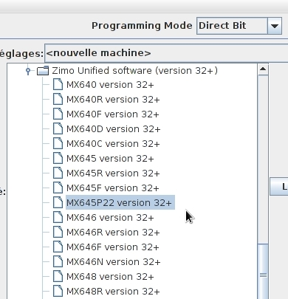The image size is (288, 299).
Task: Select the nouvelle machine field
Action: point(166,53)
